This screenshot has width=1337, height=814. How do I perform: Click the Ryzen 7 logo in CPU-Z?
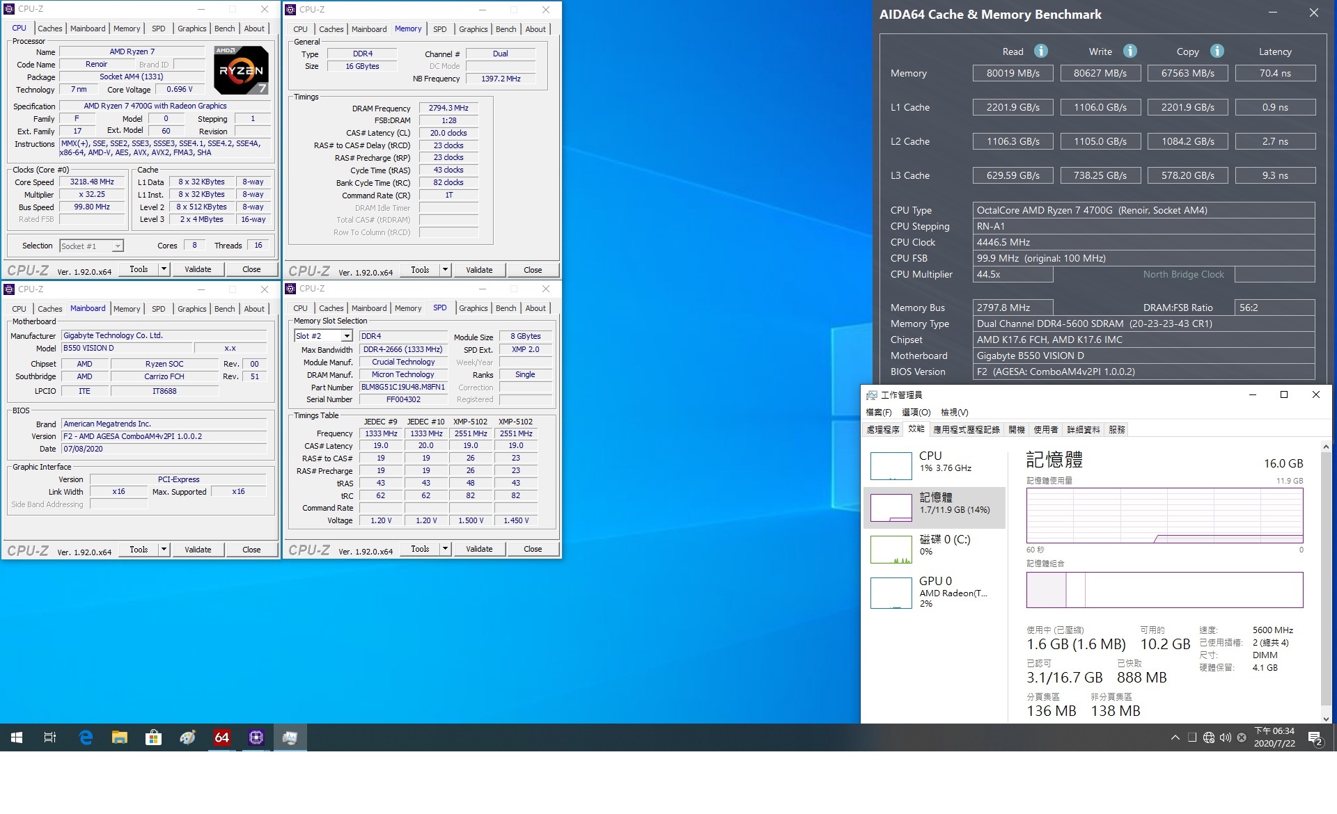coord(241,70)
